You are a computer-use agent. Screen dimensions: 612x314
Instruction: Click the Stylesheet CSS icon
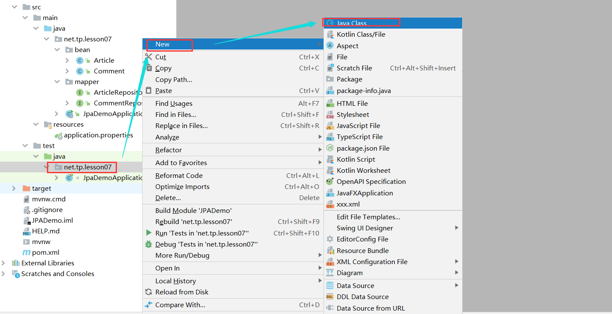point(330,114)
